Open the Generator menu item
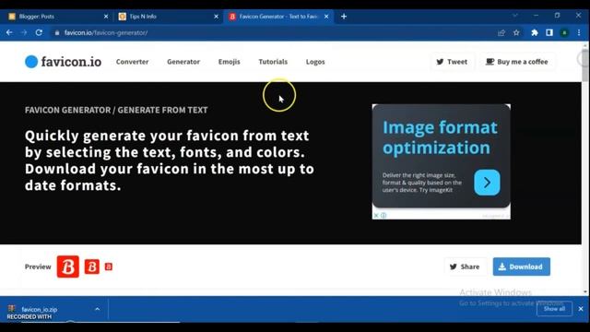590x332 pixels. pos(183,62)
